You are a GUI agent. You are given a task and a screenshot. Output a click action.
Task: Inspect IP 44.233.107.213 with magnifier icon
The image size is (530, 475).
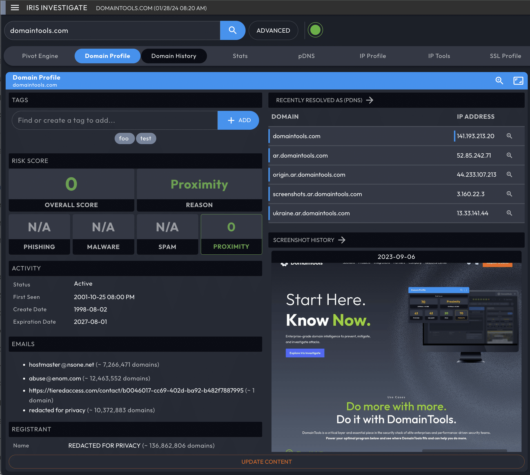point(509,174)
